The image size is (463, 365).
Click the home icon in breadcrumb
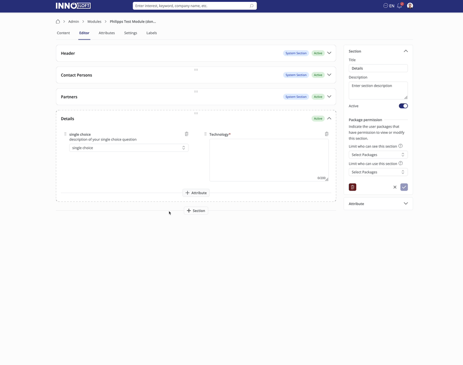point(58,22)
